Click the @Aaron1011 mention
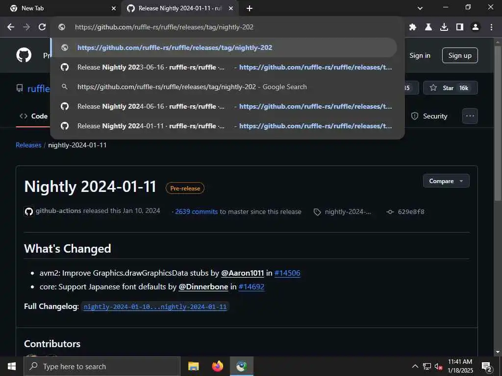The height and width of the screenshot is (376, 502). point(242,273)
